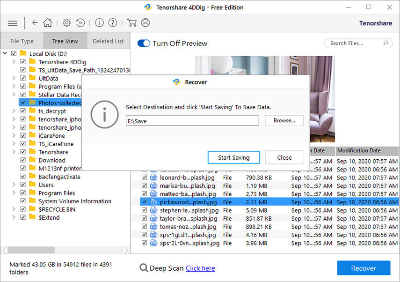Click the Deep Scan Click here link
The height and width of the screenshot is (282, 400).
point(200,268)
